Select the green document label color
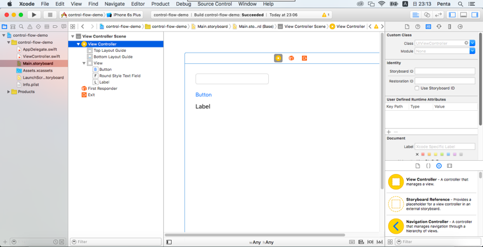 point(442,155)
